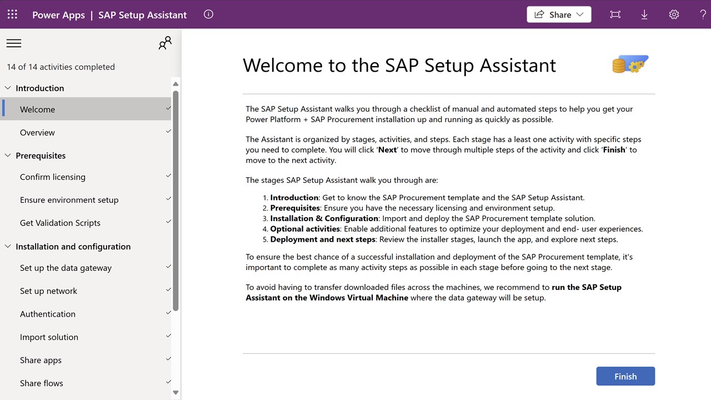Open Get Validation Scripts activity
Viewport: 711px width, 400px height.
click(x=87, y=223)
